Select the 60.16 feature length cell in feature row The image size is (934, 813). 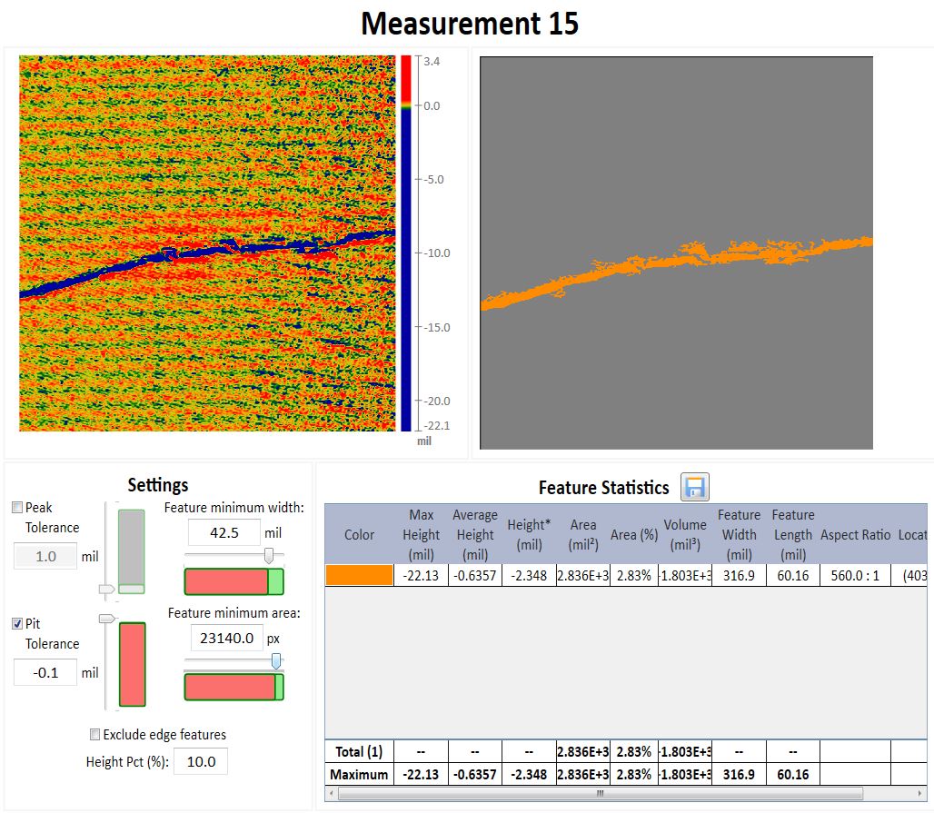[793, 575]
